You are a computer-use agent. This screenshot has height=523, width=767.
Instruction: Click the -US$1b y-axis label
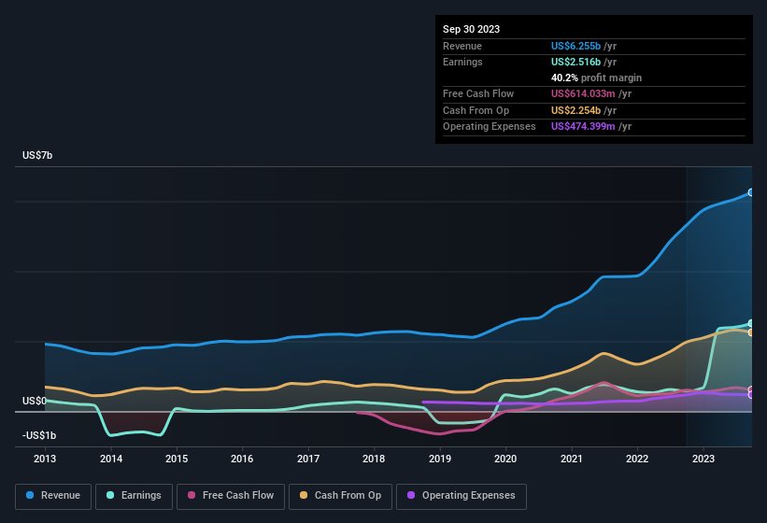[x=39, y=435]
